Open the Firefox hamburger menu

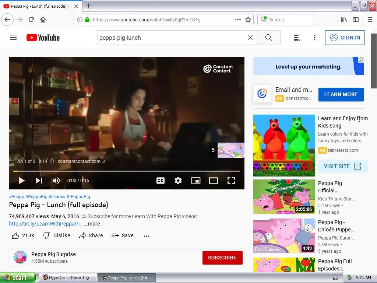coord(370,20)
